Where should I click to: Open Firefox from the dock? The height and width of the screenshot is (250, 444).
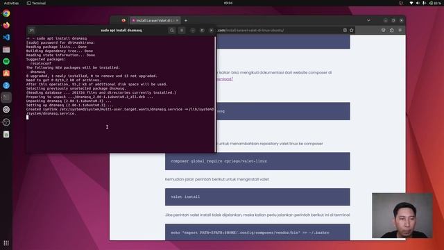coord(6,25)
